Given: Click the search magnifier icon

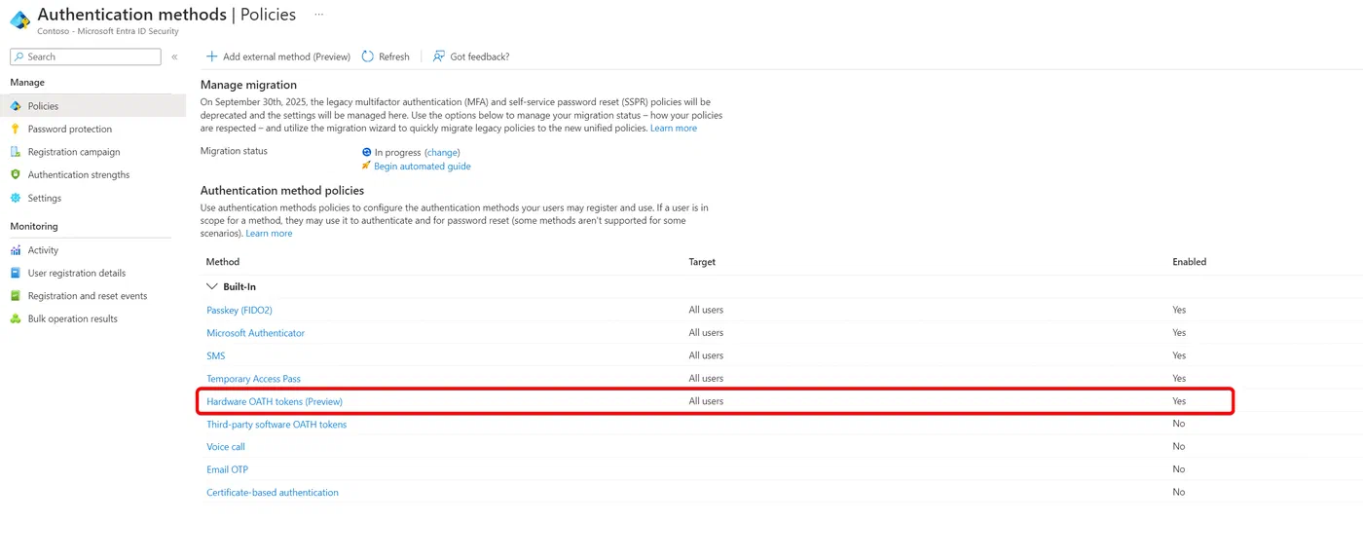Looking at the screenshot, I should [18, 56].
